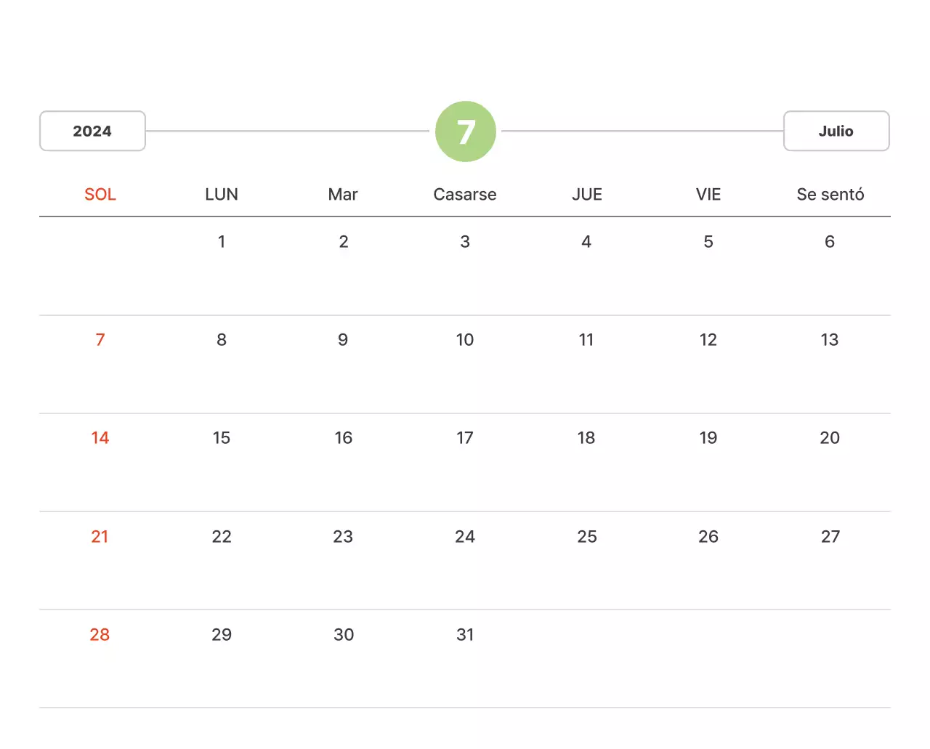Select July 1 on the calendar
The image size is (930, 749).
pyautogui.click(x=222, y=241)
